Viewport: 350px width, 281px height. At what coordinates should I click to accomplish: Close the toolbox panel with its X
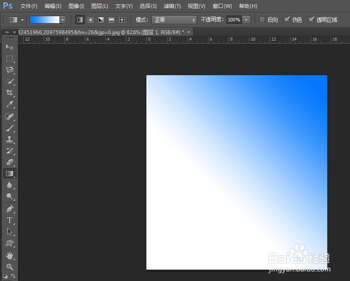(14, 32)
